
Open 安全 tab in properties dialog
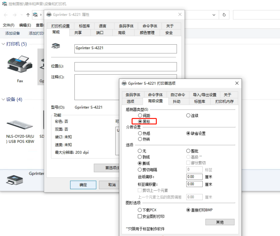click(x=169, y=33)
